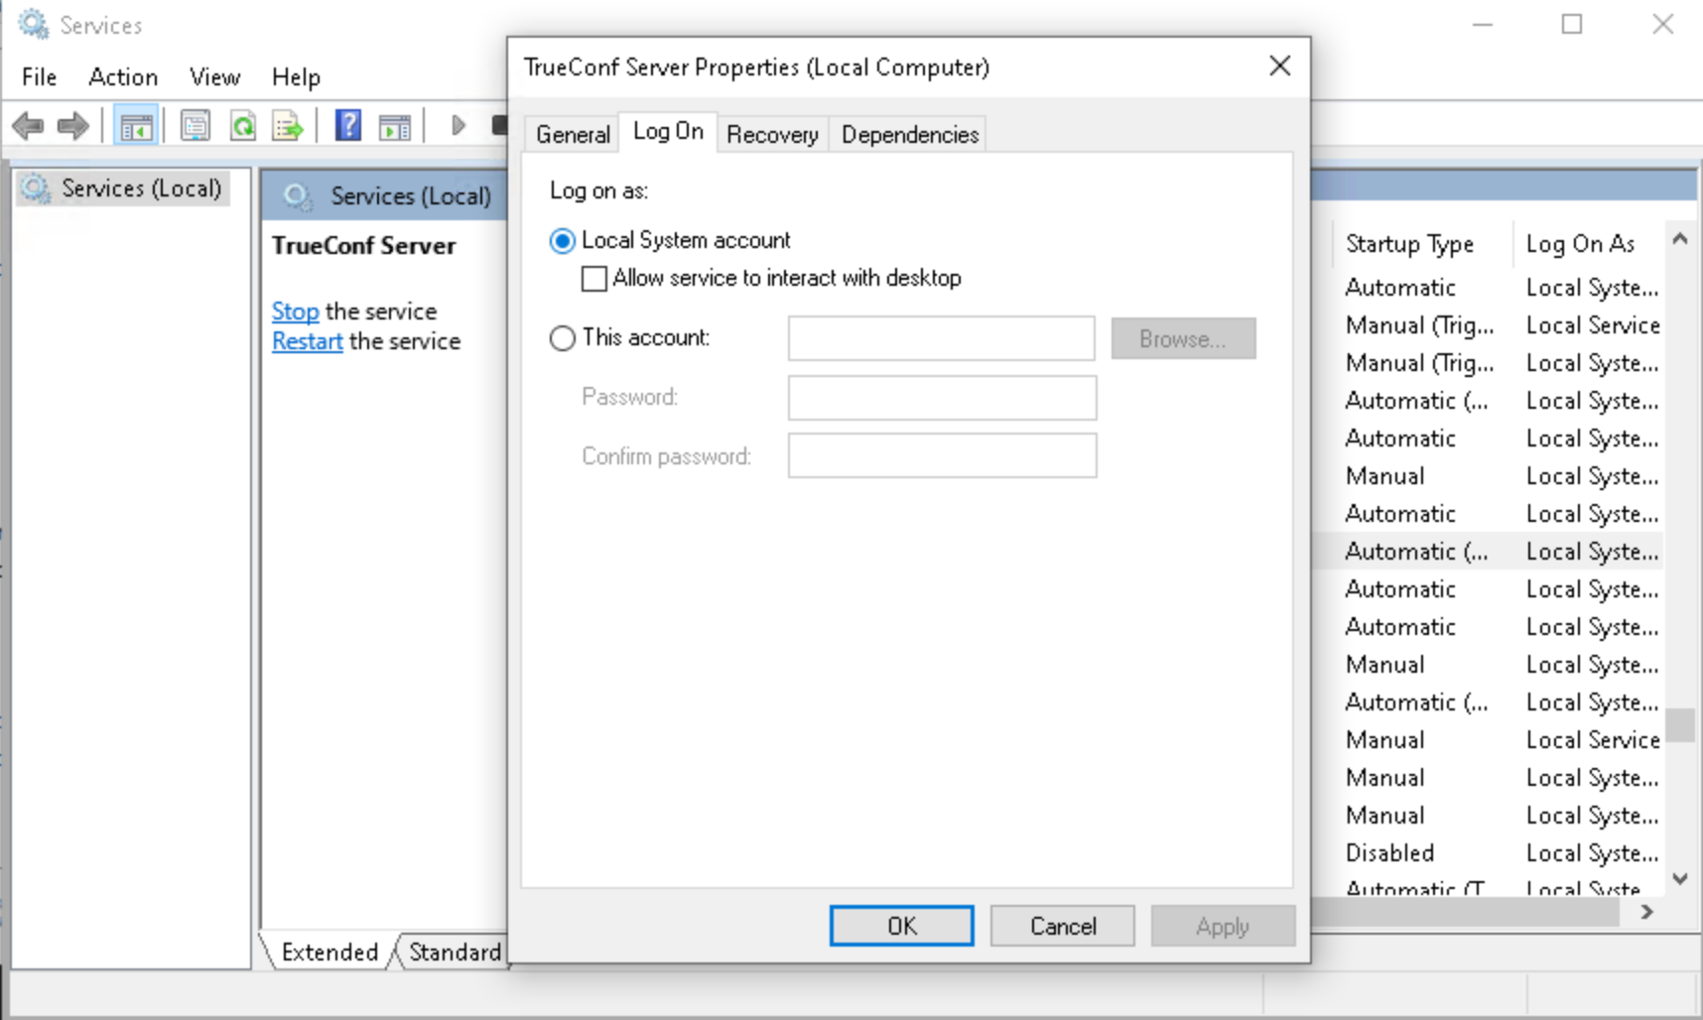Click the Cancel button in the dialog
The height and width of the screenshot is (1020, 1703).
coord(1062,926)
